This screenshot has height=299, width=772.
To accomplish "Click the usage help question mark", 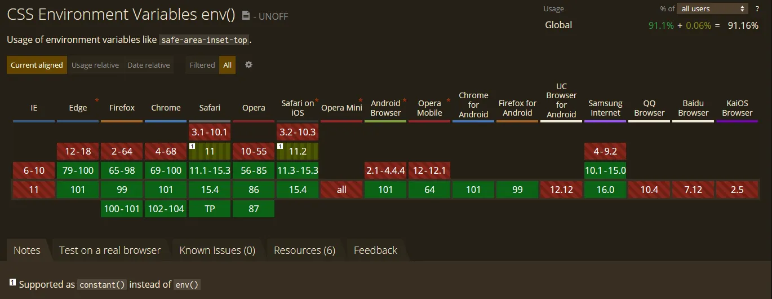I will point(757,8).
